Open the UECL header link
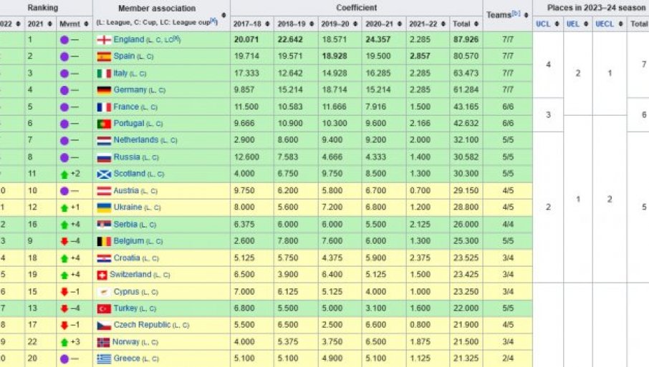649x367 pixels. (605, 24)
